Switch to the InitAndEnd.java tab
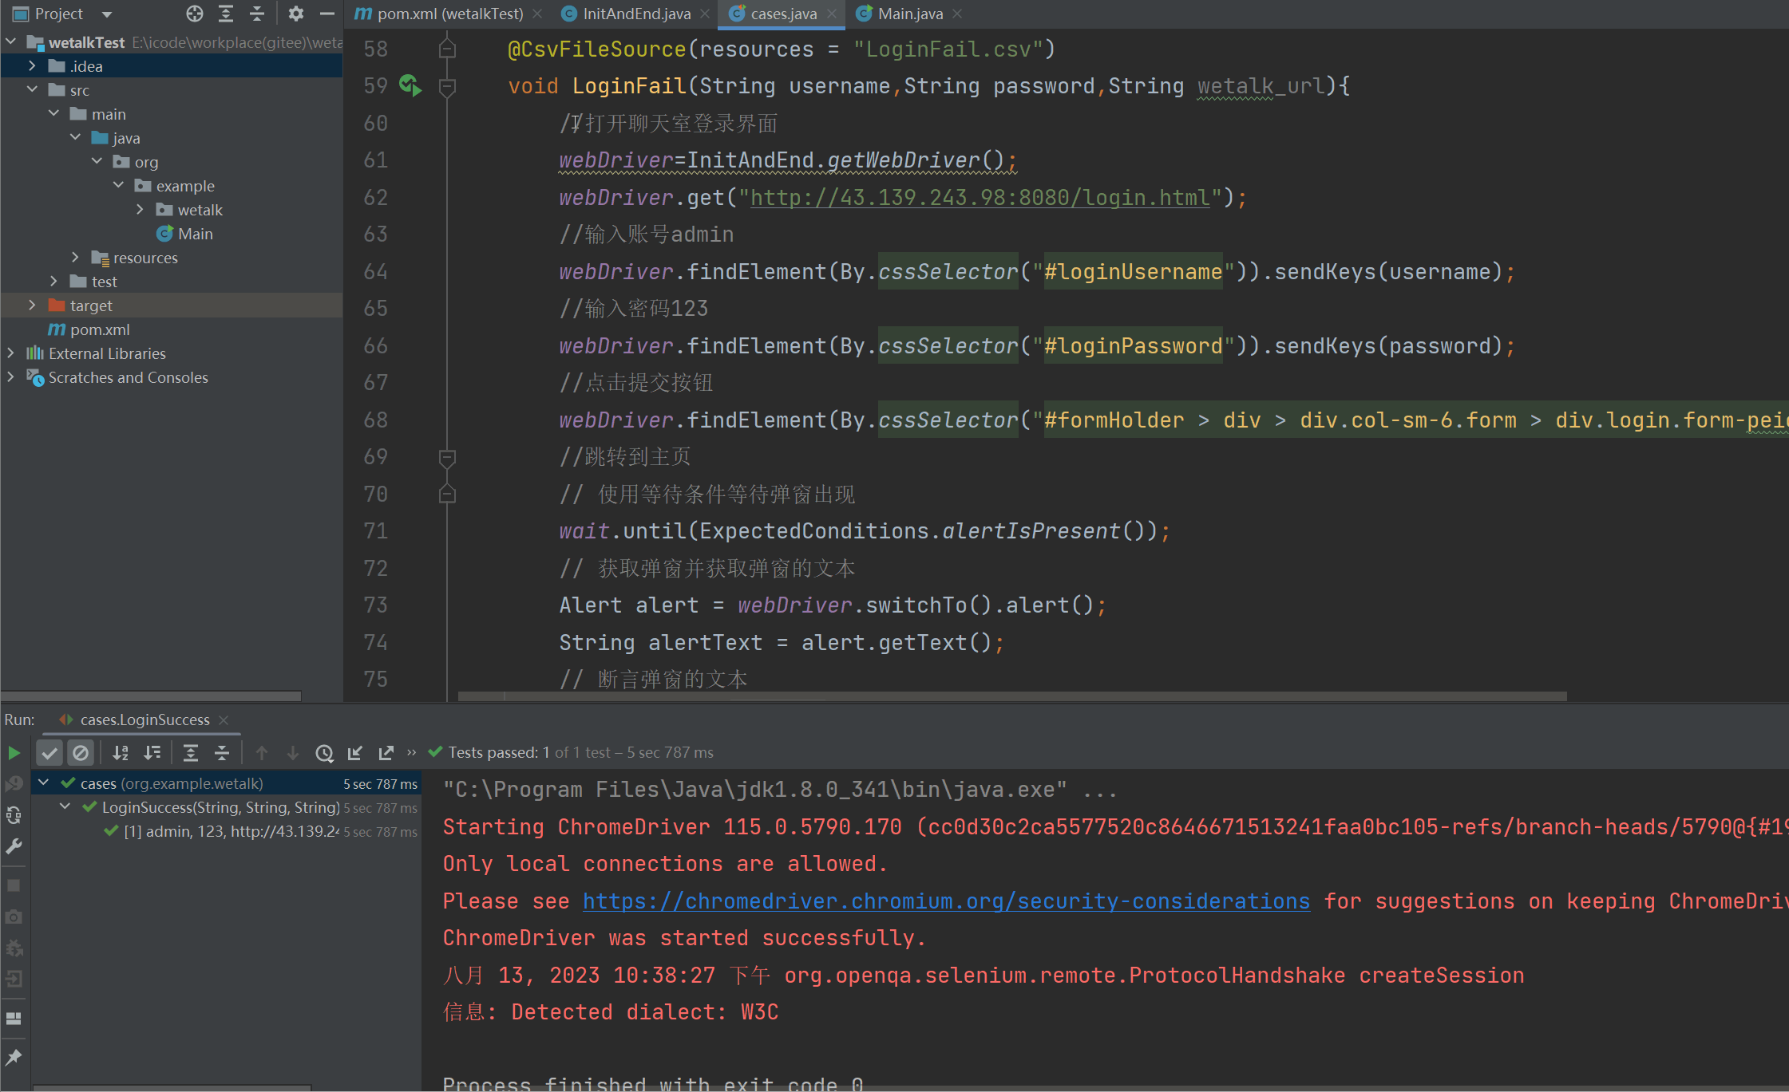The height and width of the screenshot is (1092, 1789). (x=635, y=14)
